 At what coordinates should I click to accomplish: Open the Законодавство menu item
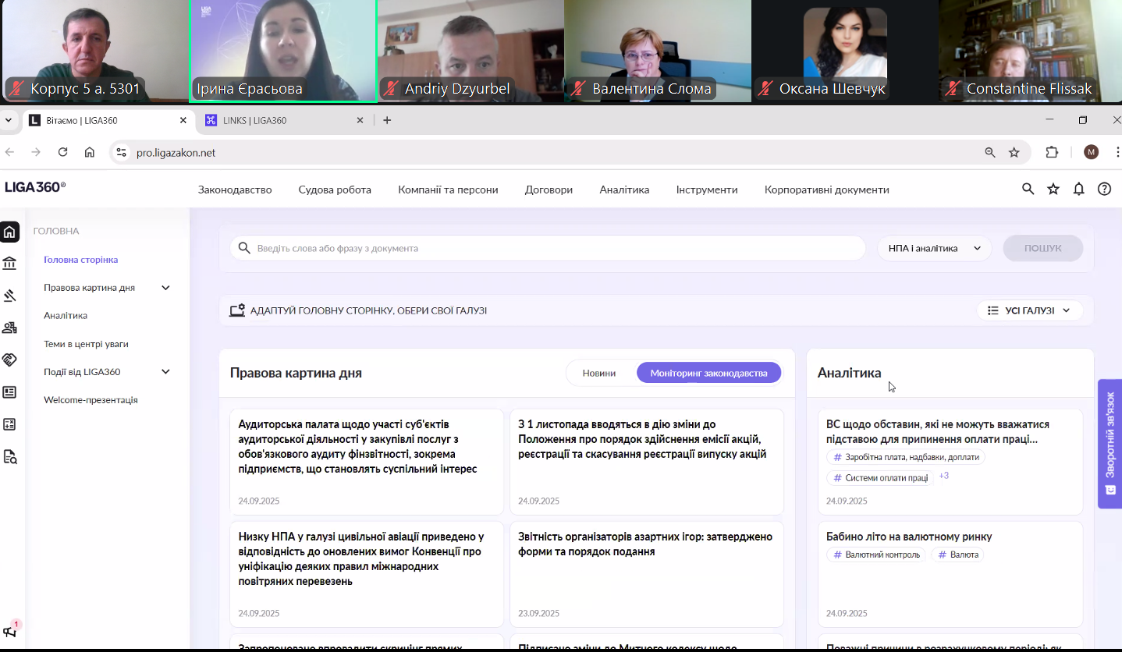tap(235, 190)
